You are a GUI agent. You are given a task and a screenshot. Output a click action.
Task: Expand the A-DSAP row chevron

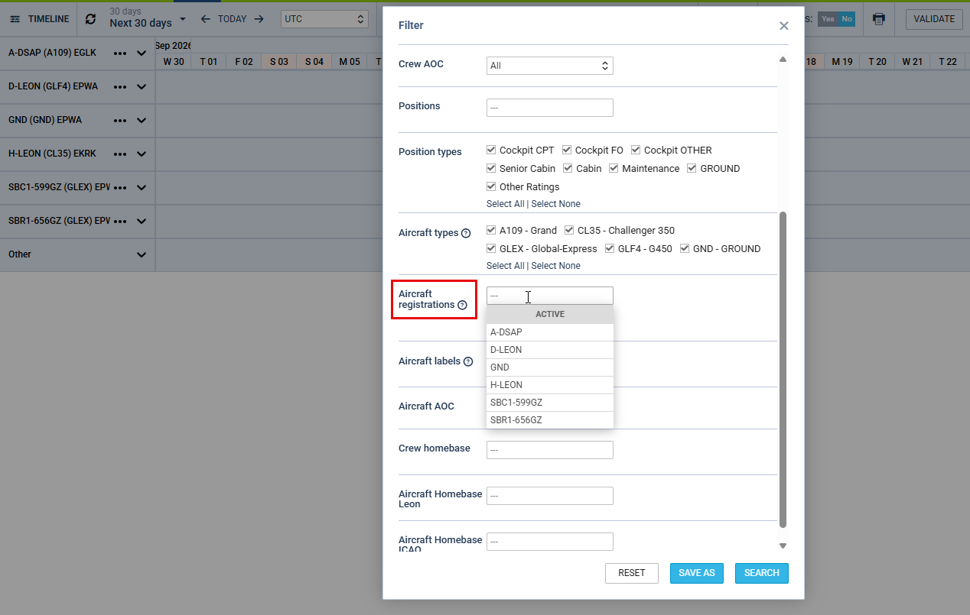coord(142,53)
